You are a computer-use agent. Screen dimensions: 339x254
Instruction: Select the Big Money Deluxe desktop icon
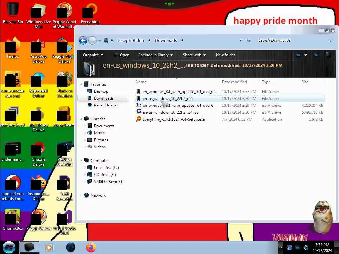point(38,119)
